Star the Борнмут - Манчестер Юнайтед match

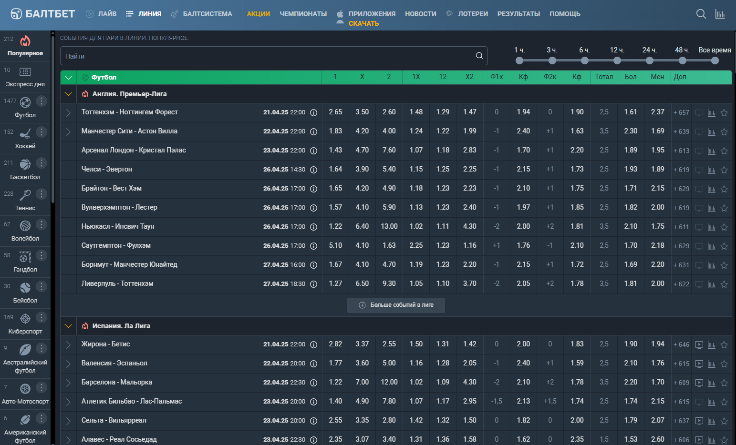point(724,265)
